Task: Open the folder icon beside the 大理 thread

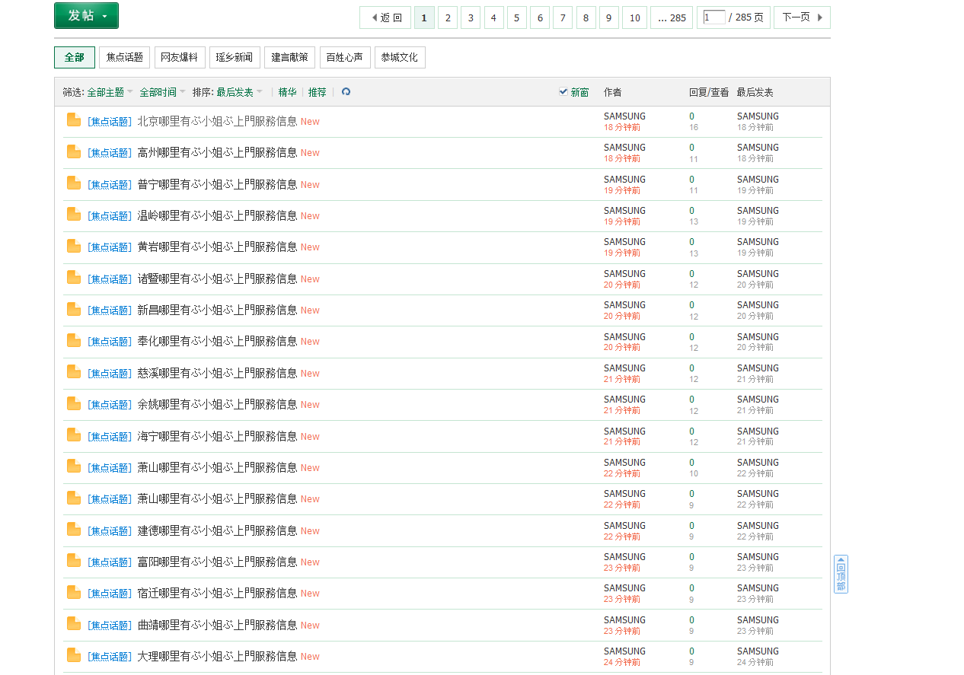Action: [x=74, y=655]
